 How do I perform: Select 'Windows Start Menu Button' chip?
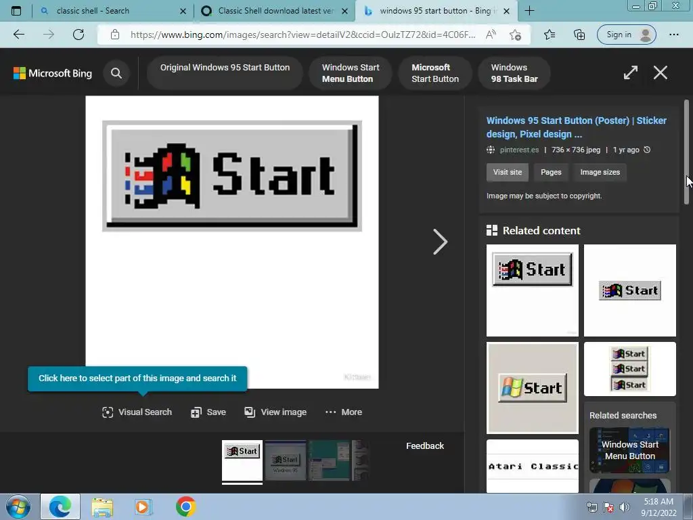351,73
